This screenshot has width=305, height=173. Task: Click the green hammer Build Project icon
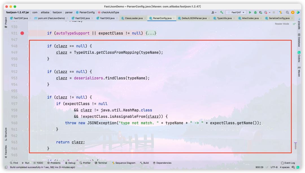tap(222, 12)
